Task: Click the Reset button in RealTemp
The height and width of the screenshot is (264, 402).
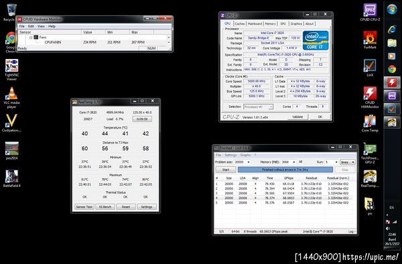Action: click(126, 207)
